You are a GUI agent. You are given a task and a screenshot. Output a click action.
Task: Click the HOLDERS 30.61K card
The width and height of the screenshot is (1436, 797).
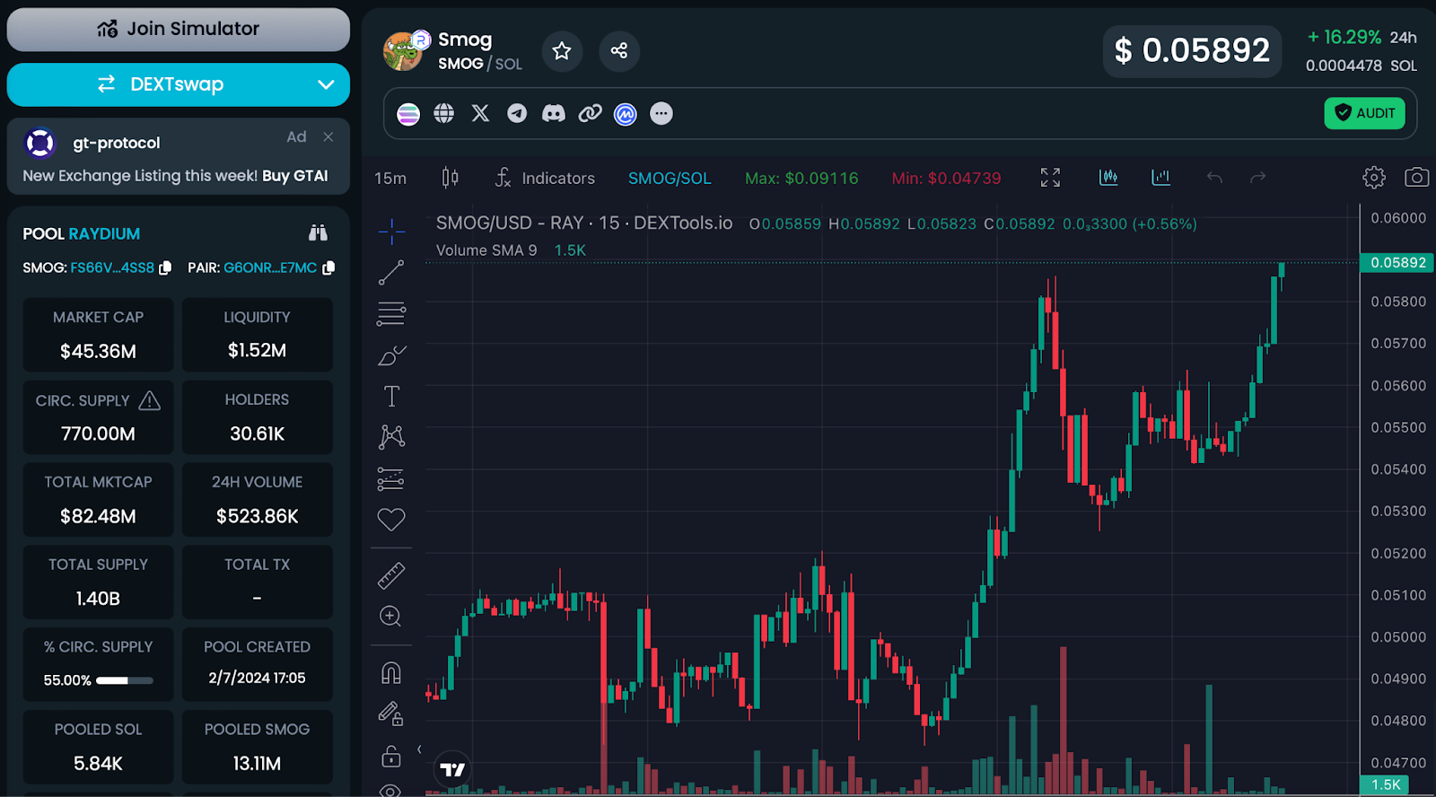point(258,417)
